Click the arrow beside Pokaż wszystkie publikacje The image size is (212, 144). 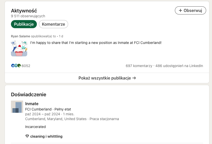(134, 78)
